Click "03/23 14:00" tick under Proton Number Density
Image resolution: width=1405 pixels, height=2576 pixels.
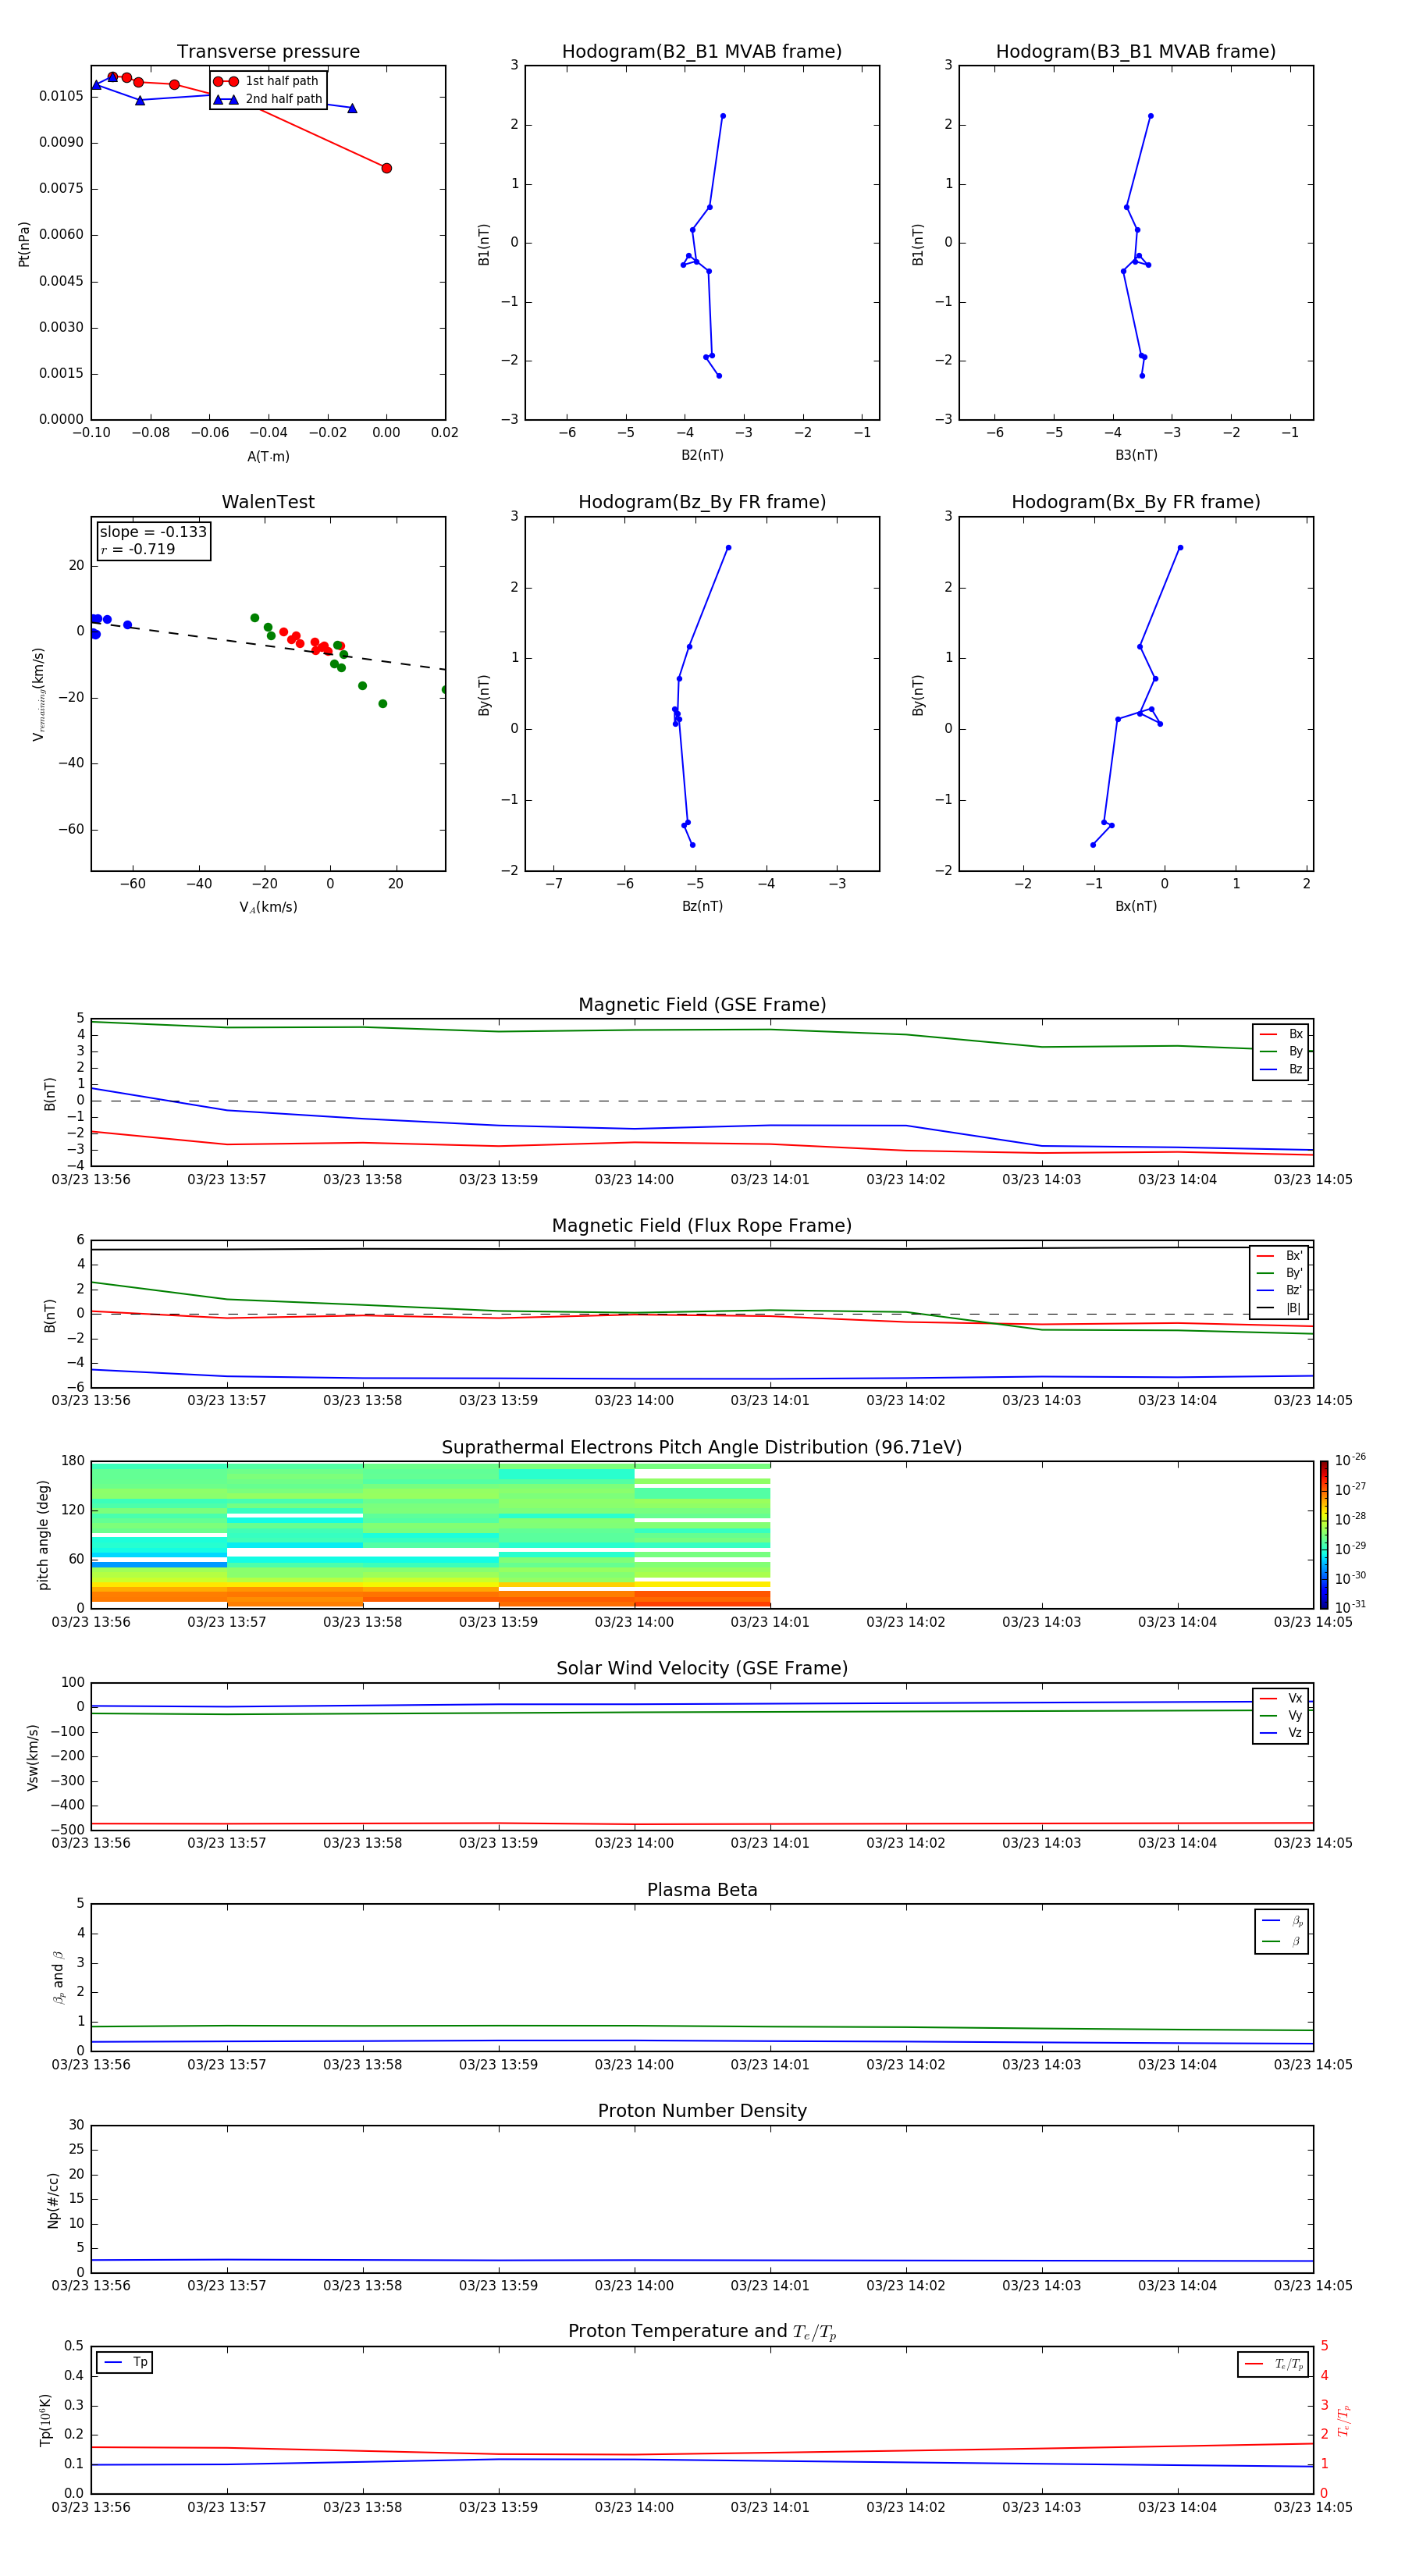tap(634, 2285)
